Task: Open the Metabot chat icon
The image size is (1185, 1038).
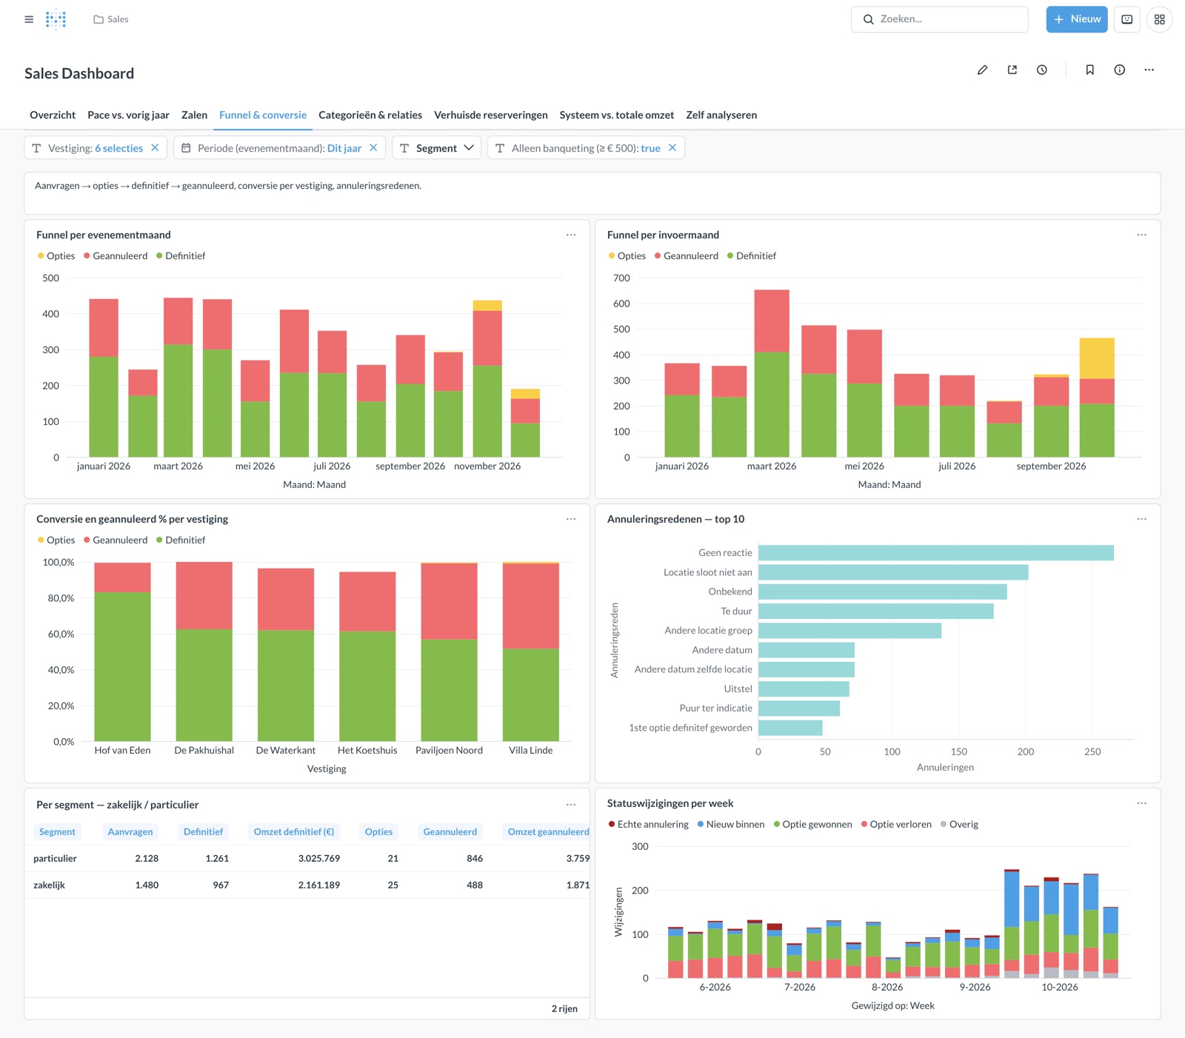Action: click(1126, 19)
